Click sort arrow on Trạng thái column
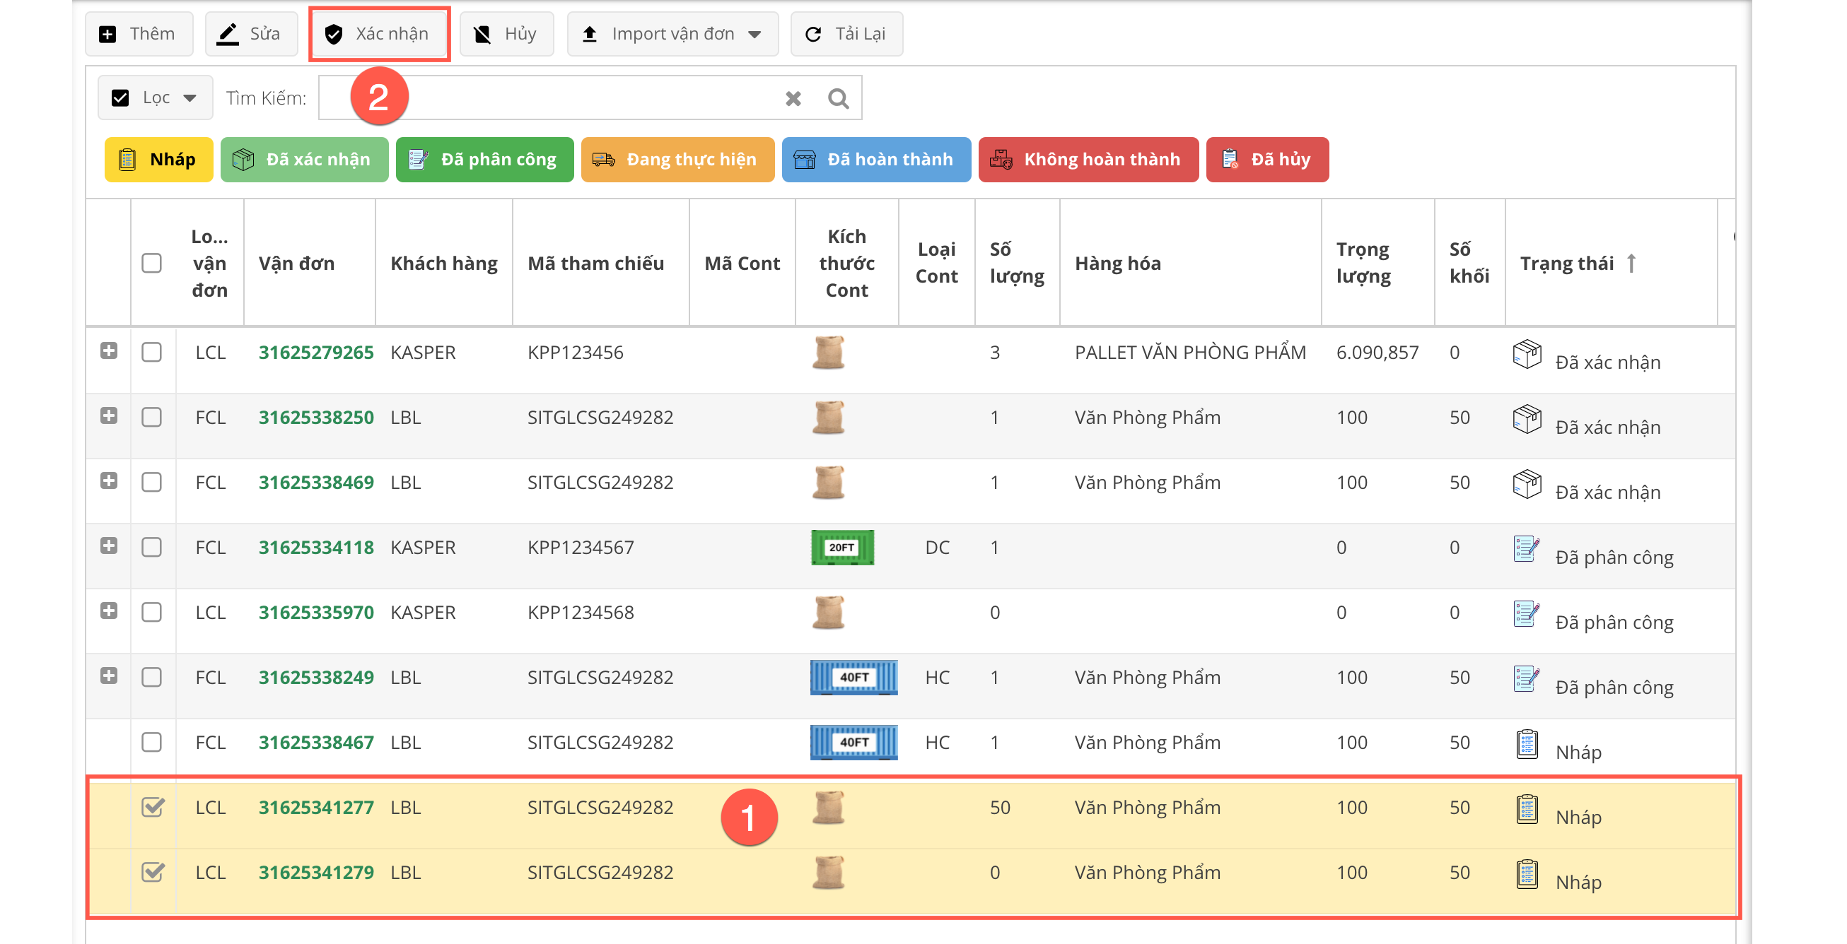1847x944 pixels. point(1632,263)
